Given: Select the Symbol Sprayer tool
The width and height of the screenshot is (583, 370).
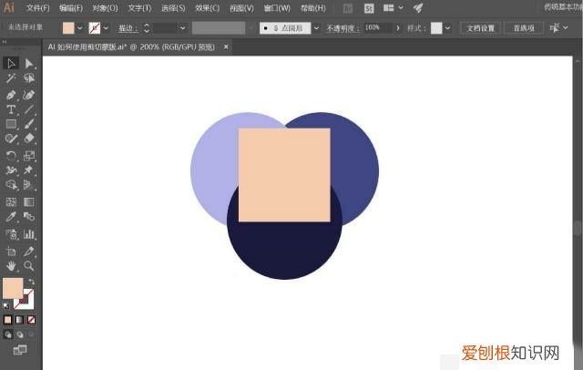Looking at the screenshot, I should [11, 234].
